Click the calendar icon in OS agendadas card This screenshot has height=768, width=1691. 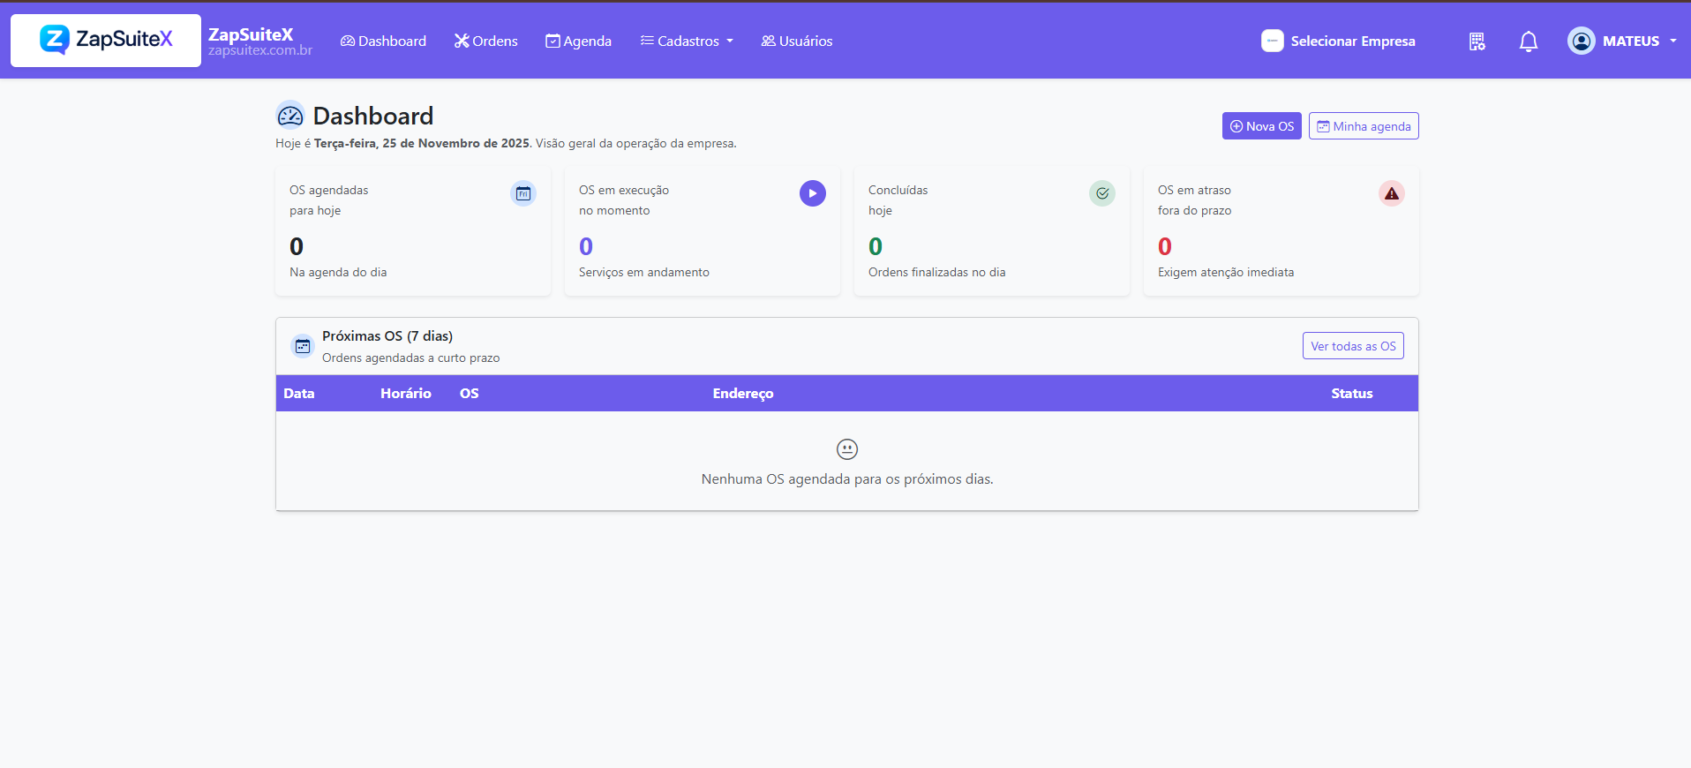pyautogui.click(x=523, y=193)
